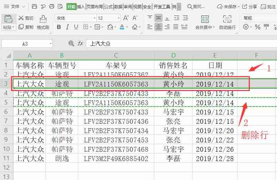The image size is (277, 180).
Task: Toggle Italic formatting
Action: (67, 27)
